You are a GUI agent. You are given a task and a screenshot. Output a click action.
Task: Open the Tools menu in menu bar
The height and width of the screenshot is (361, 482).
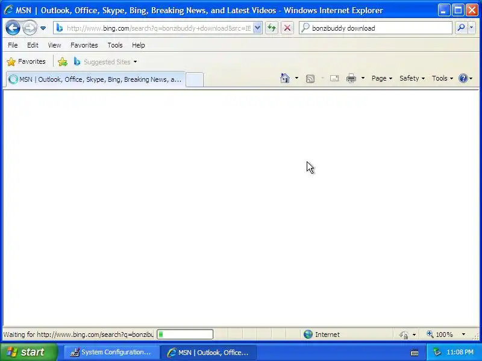point(115,45)
